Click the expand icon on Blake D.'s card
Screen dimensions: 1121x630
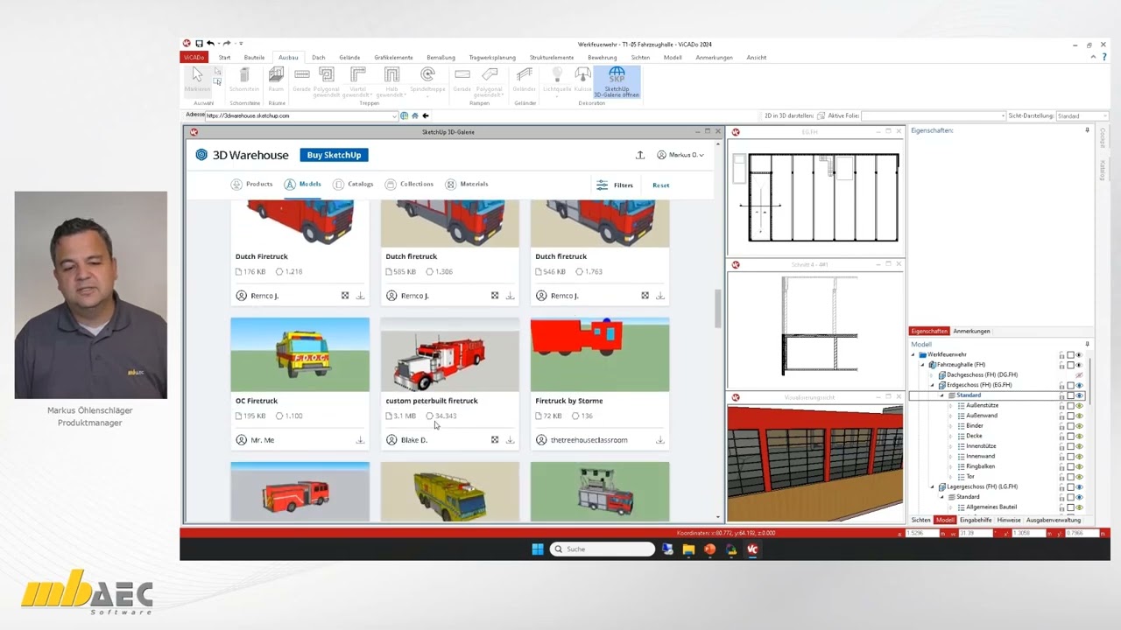point(495,440)
